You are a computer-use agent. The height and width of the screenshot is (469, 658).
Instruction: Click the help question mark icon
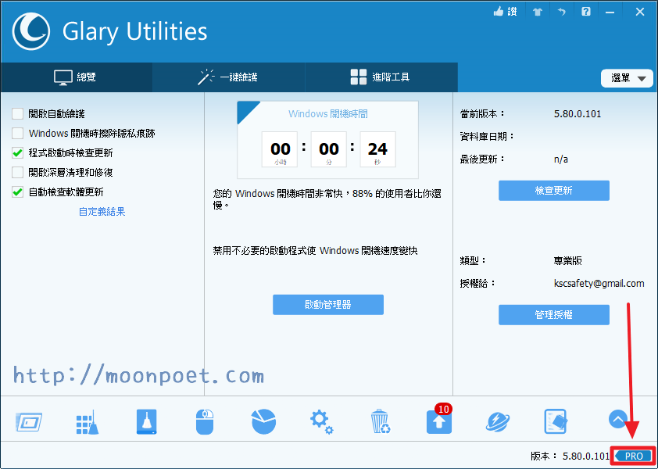[585, 13]
